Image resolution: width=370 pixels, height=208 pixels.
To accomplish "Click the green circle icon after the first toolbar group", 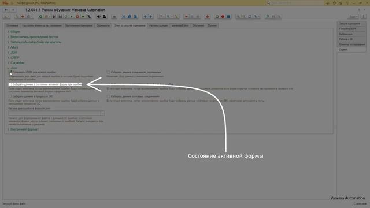I will [x=40, y=17].
